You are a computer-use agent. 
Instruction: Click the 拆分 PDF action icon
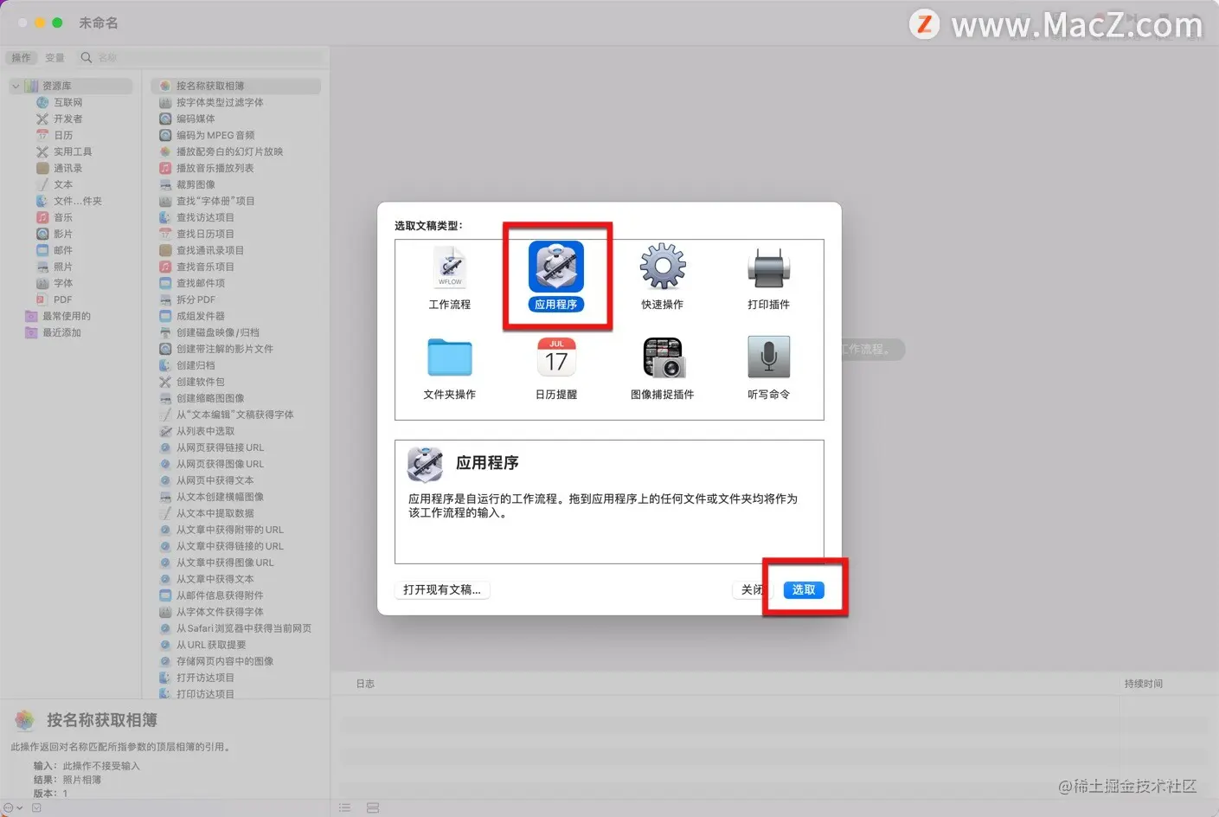point(165,299)
